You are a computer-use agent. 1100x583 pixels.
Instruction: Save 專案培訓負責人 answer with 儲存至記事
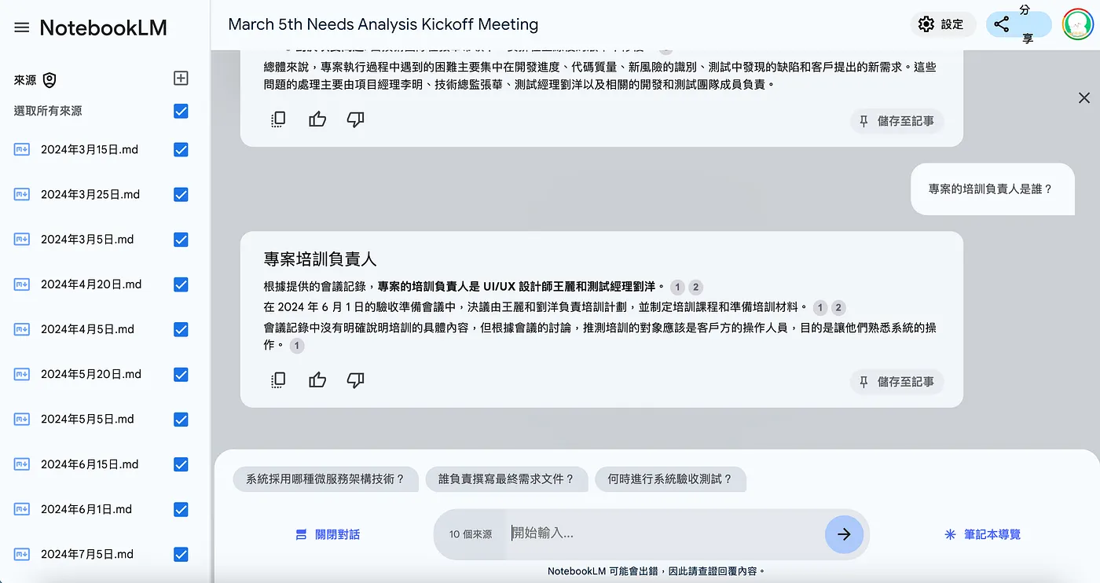click(896, 382)
